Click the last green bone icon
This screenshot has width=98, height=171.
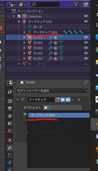click(x=81, y=32)
